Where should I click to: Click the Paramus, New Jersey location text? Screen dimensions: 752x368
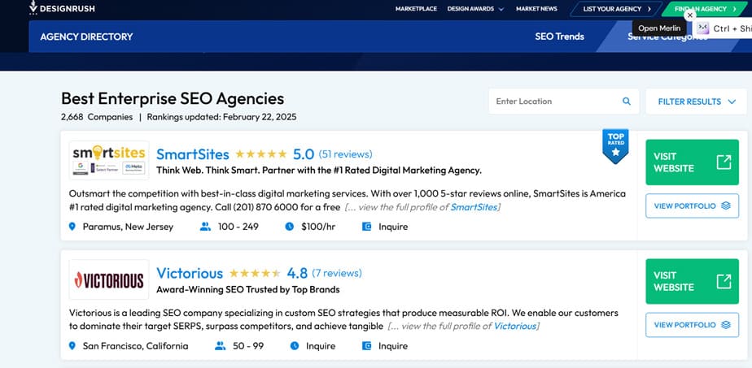(x=128, y=227)
